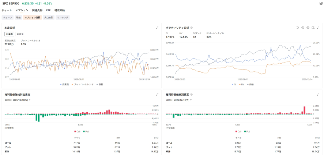Select the 出来高 toggle in 約定分析
This screenshot has width=324, height=156.
click(x=10, y=34)
